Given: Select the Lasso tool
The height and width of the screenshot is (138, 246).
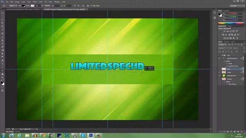Looking at the screenshot, I should [x=2, y=20].
